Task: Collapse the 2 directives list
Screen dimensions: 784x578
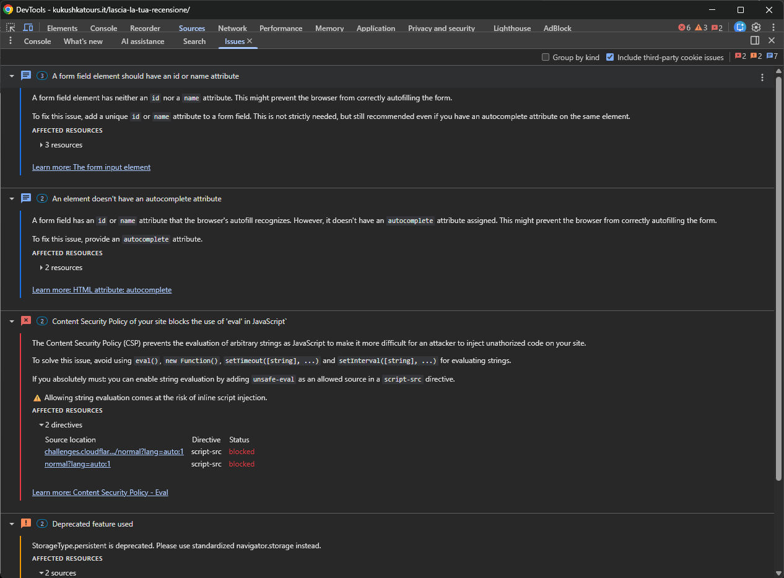Action: click(41, 425)
